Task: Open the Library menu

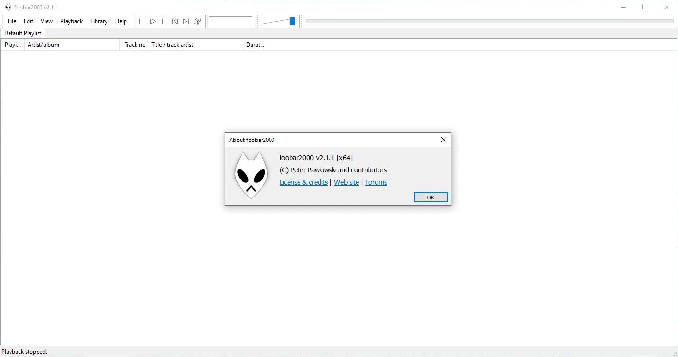Action: (99, 21)
